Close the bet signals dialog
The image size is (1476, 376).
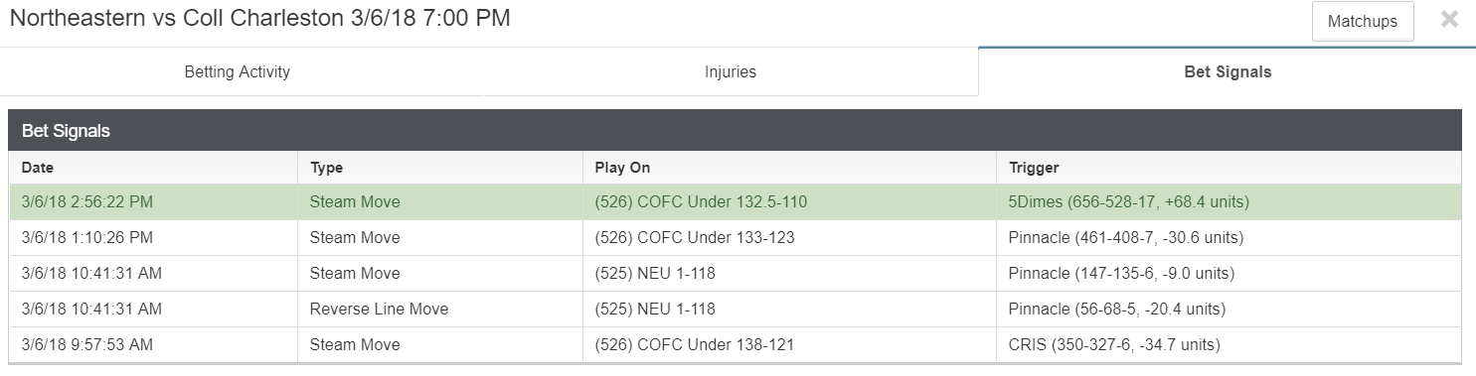tap(1449, 20)
